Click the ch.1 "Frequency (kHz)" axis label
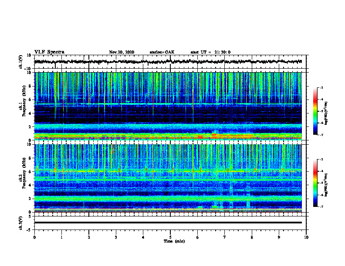Image resolution: width=345 pixels, height=266 pixels. 24,101
